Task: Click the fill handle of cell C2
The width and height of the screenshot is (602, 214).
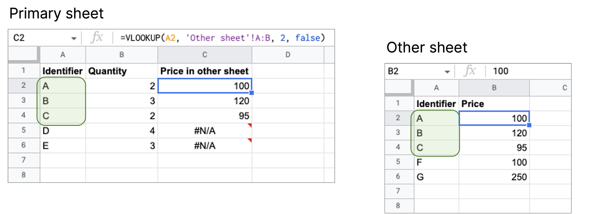Action: pyautogui.click(x=252, y=93)
